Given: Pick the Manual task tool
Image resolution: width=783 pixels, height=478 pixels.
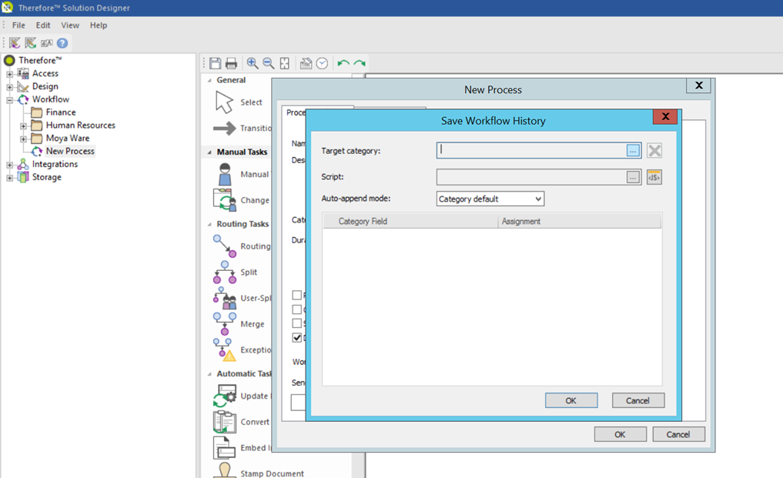Looking at the screenshot, I should click(243, 173).
